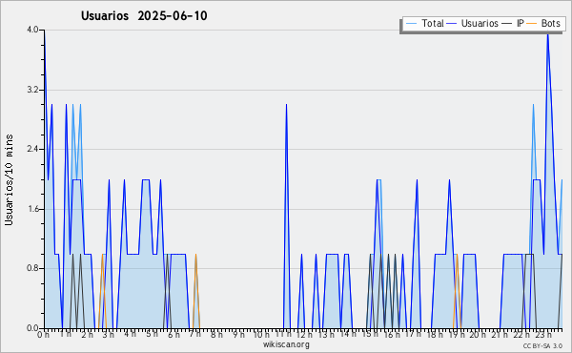Click the '0 h' x-axis label
Viewport: 572px width, 353px height.
(x=43, y=335)
